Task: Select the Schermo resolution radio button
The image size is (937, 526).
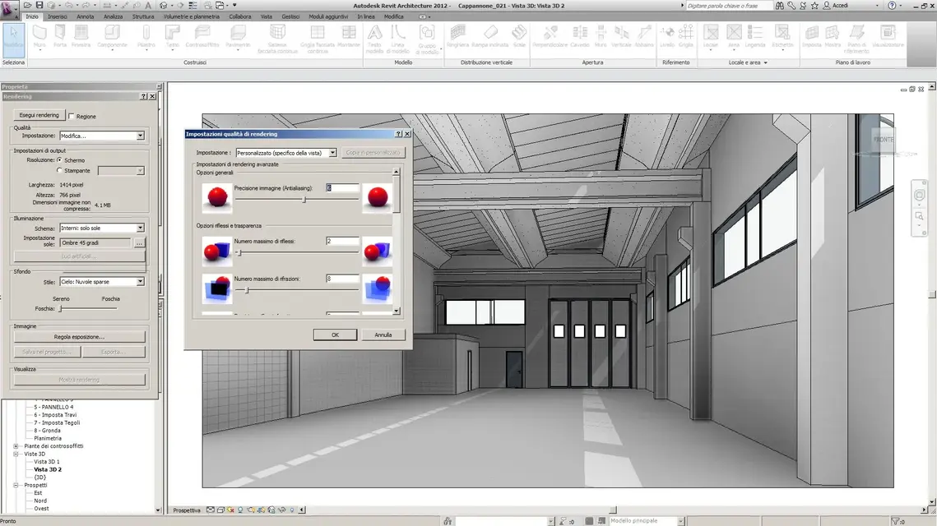Action: (59, 160)
